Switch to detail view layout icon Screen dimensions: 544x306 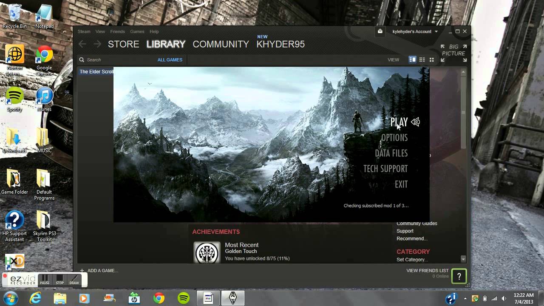[412, 59]
